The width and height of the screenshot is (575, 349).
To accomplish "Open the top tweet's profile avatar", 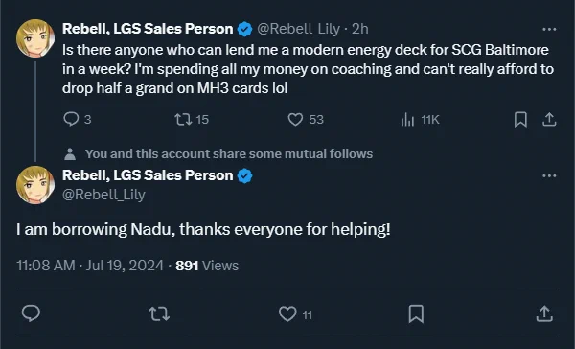I will [x=35, y=38].
